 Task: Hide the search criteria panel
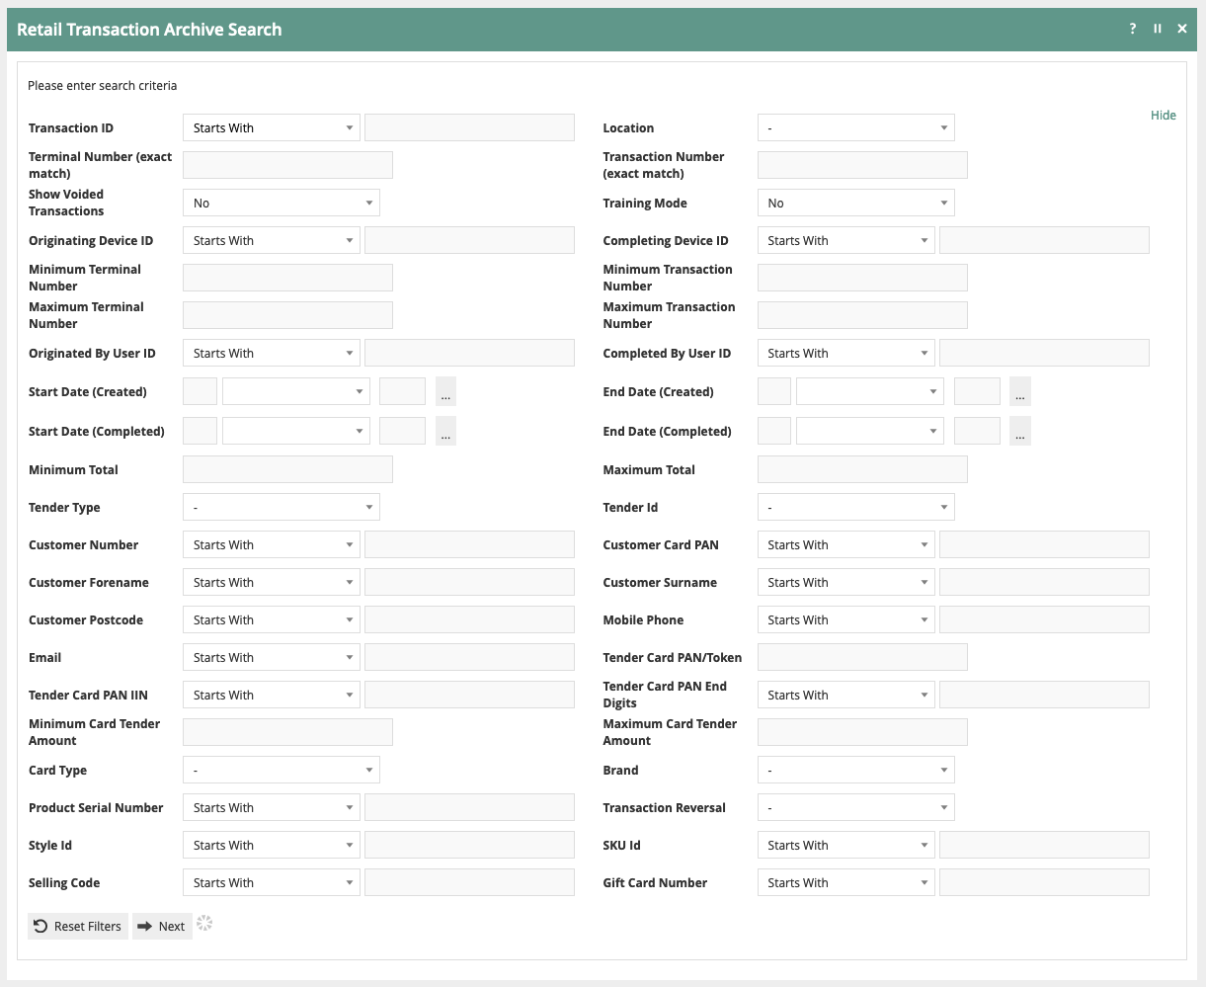[1163, 115]
